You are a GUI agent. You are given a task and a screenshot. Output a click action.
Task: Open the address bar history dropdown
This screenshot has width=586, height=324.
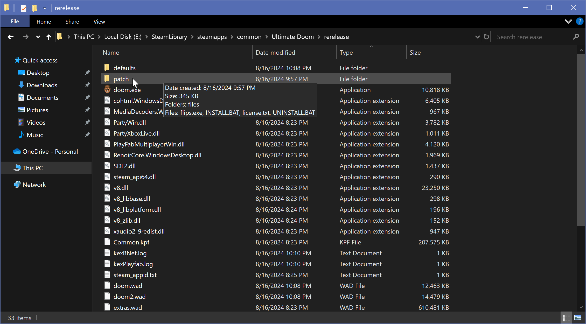(477, 37)
